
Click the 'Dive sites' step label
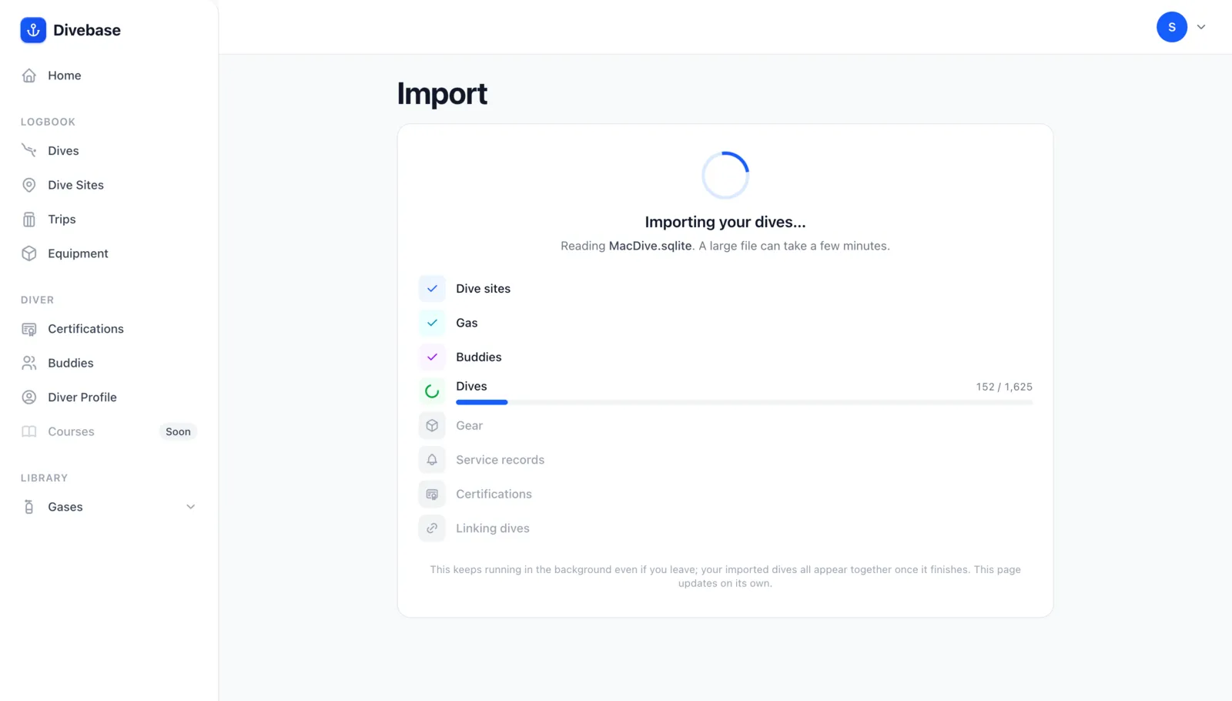[x=483, y=288]
